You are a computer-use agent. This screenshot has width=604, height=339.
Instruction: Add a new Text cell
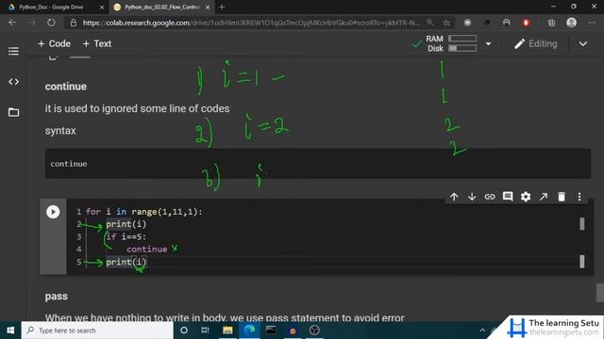point(97,44)
